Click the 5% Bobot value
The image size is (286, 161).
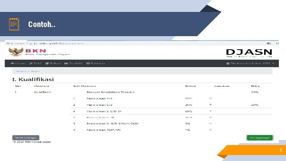187,124
